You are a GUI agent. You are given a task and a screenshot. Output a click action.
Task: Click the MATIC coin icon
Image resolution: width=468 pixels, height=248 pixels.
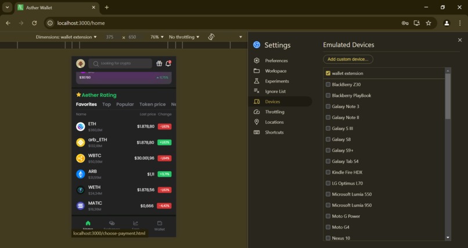(81, 206)
